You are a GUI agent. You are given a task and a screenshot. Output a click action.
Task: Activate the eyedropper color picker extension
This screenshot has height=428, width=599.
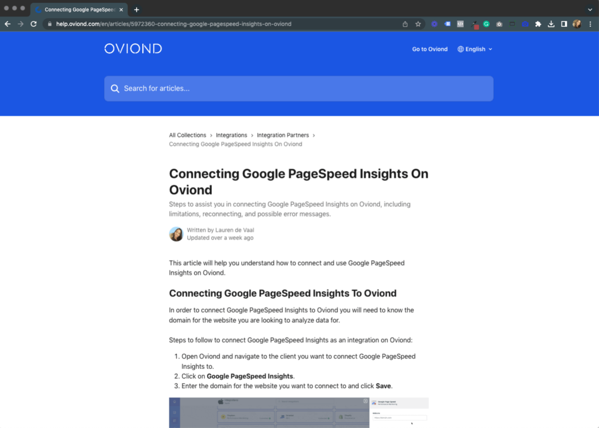(474, 25)
